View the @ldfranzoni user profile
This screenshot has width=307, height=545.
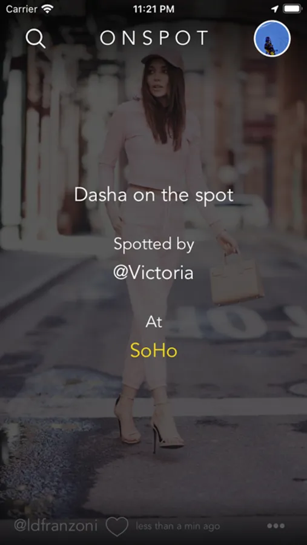pos(56,526)
